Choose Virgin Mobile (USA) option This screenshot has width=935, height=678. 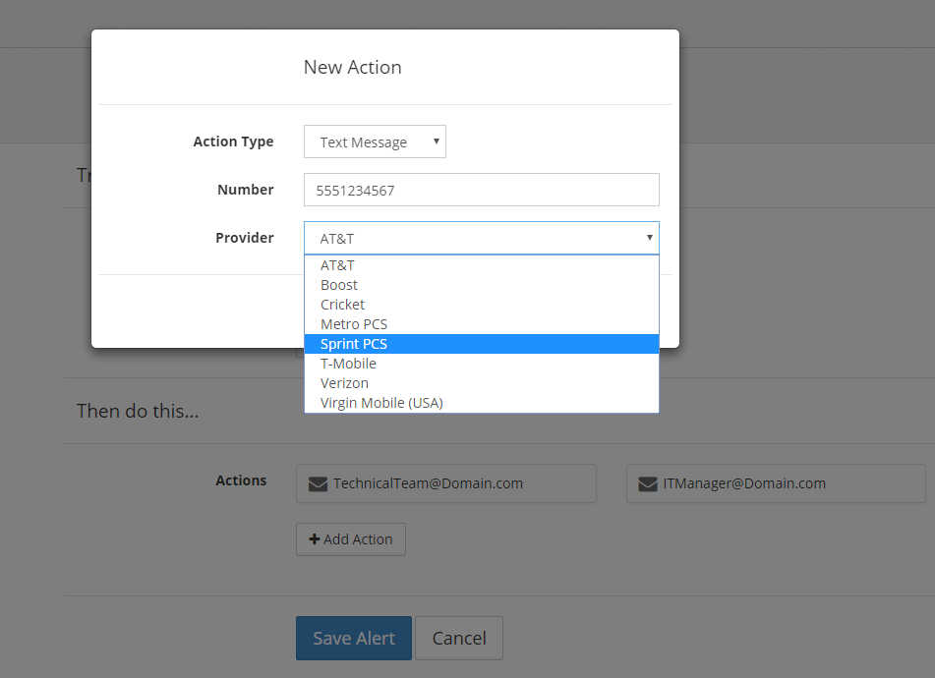381,403
